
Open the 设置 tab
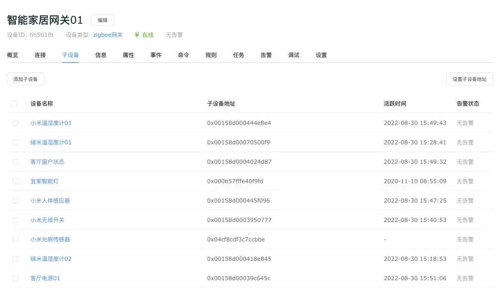tap(321, 55)
